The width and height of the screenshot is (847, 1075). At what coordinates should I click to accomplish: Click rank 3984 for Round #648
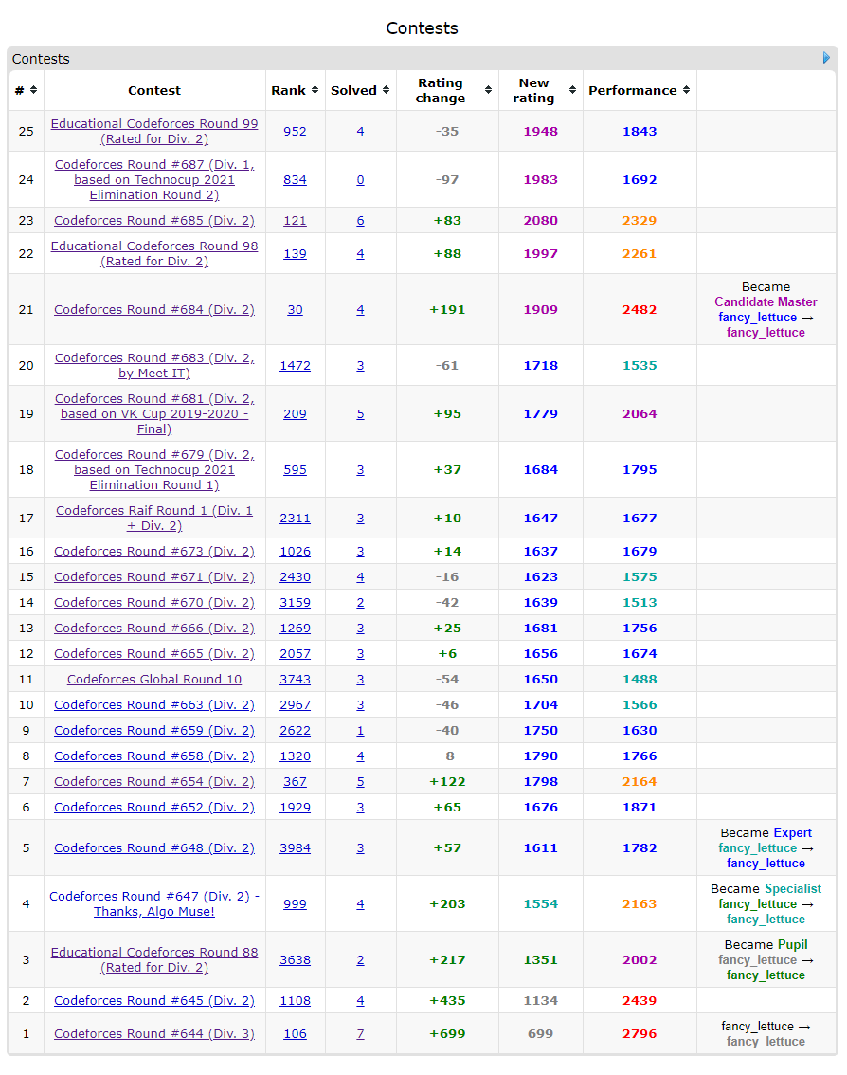(295, 847)
